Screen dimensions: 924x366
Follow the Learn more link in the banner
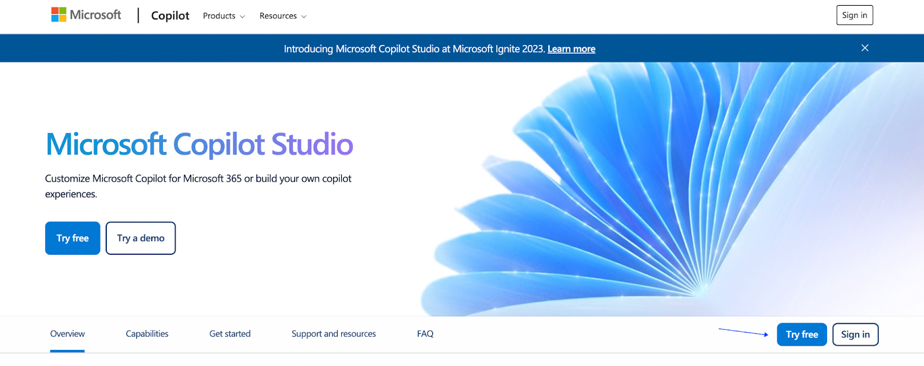pos(571,49)
